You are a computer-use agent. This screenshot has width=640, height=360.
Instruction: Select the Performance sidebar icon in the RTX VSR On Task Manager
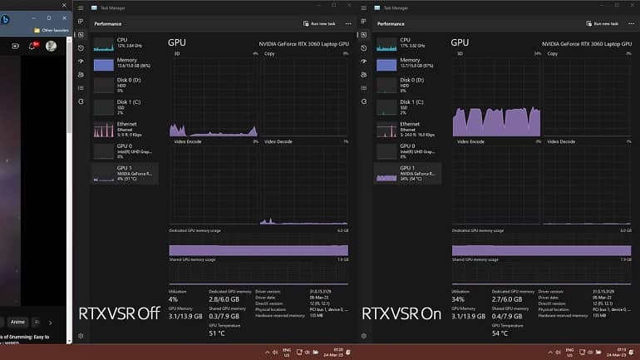(364, 35)
